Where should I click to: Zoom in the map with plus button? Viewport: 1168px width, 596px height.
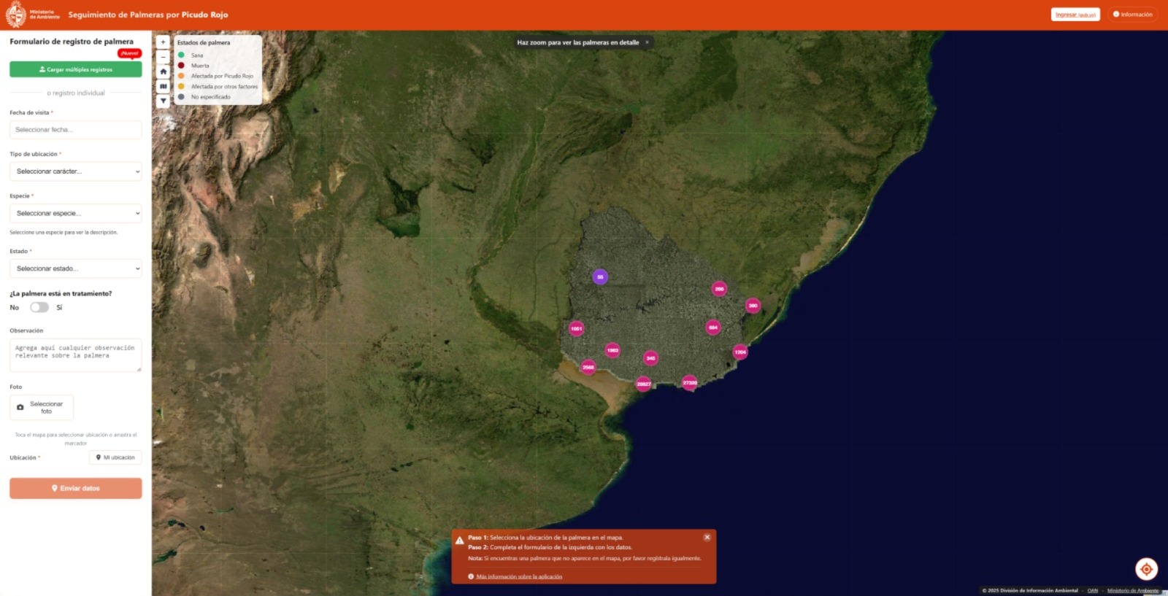click(163, 42)
